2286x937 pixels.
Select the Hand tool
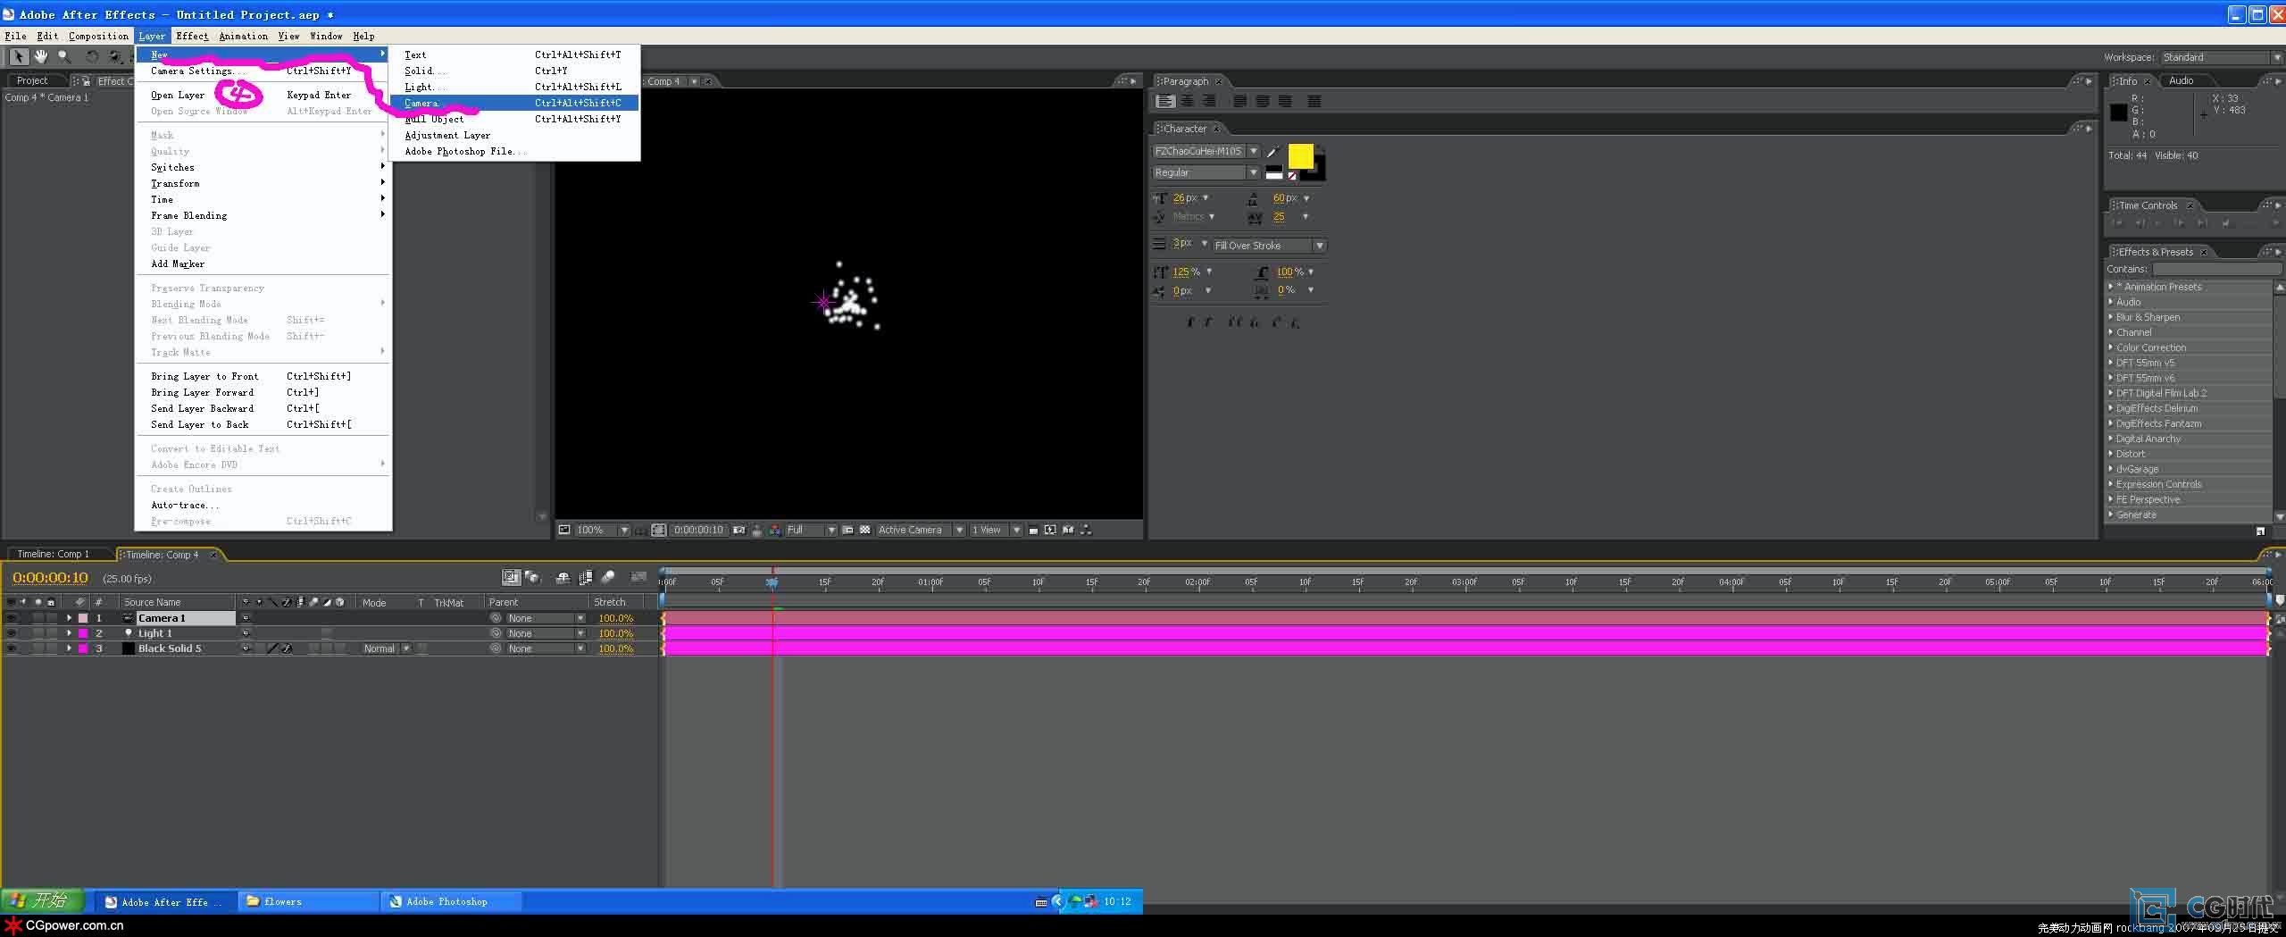(x=41, y=56)
